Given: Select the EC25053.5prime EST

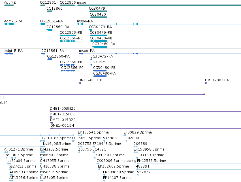Looking at the screenshot, I should coord(73,141).
